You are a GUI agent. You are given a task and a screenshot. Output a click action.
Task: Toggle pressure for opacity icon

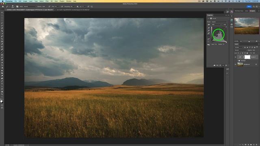coord(49,6)
